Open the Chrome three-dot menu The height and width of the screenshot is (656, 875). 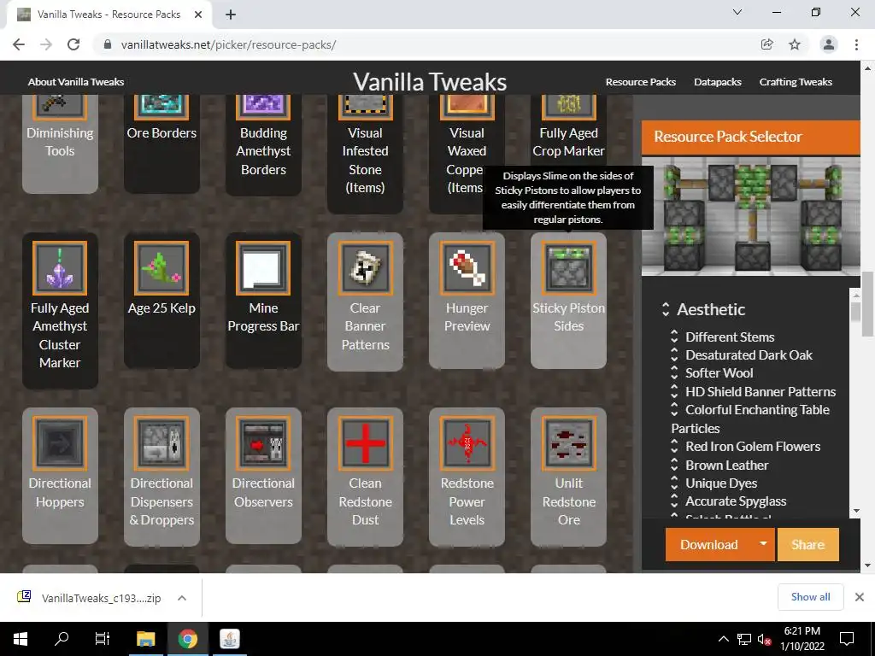pos(856,44)
